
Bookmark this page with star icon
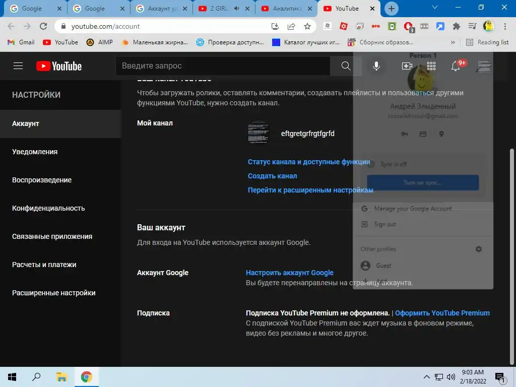click(307, 26)
